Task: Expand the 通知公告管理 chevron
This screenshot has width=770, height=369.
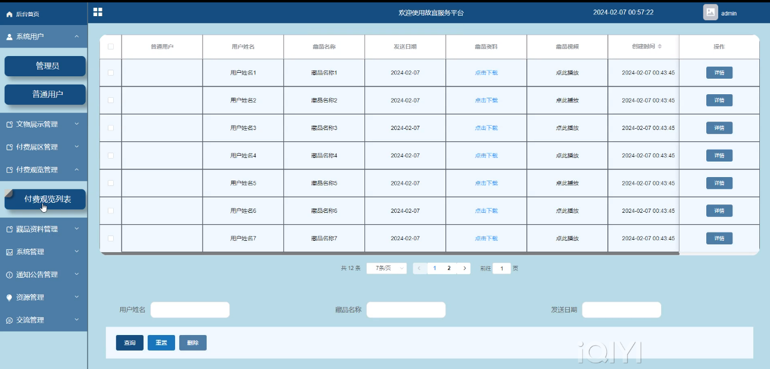Action: 77,275
